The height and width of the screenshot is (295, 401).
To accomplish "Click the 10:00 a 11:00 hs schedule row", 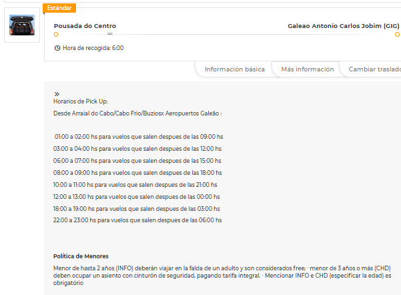I will (135, 185).
